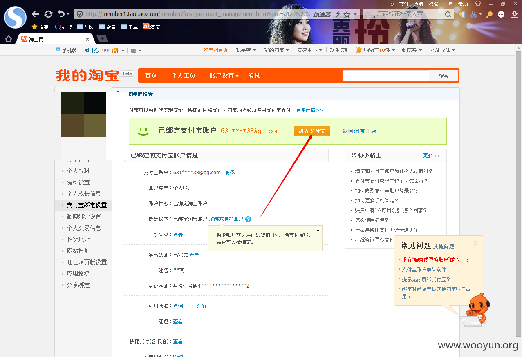522x357 pixels.
Task: Click the shirt skin icon in title bar
Action: [x=478, y=4]
